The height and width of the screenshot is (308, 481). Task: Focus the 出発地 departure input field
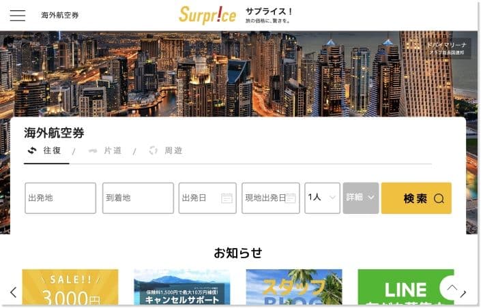(61, 198)
